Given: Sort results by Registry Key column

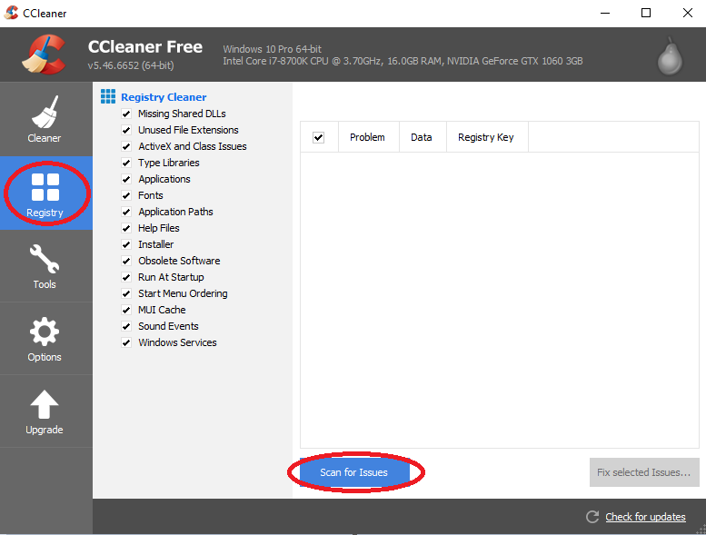Looking at the screenshot, I should (x=487, y=137).
